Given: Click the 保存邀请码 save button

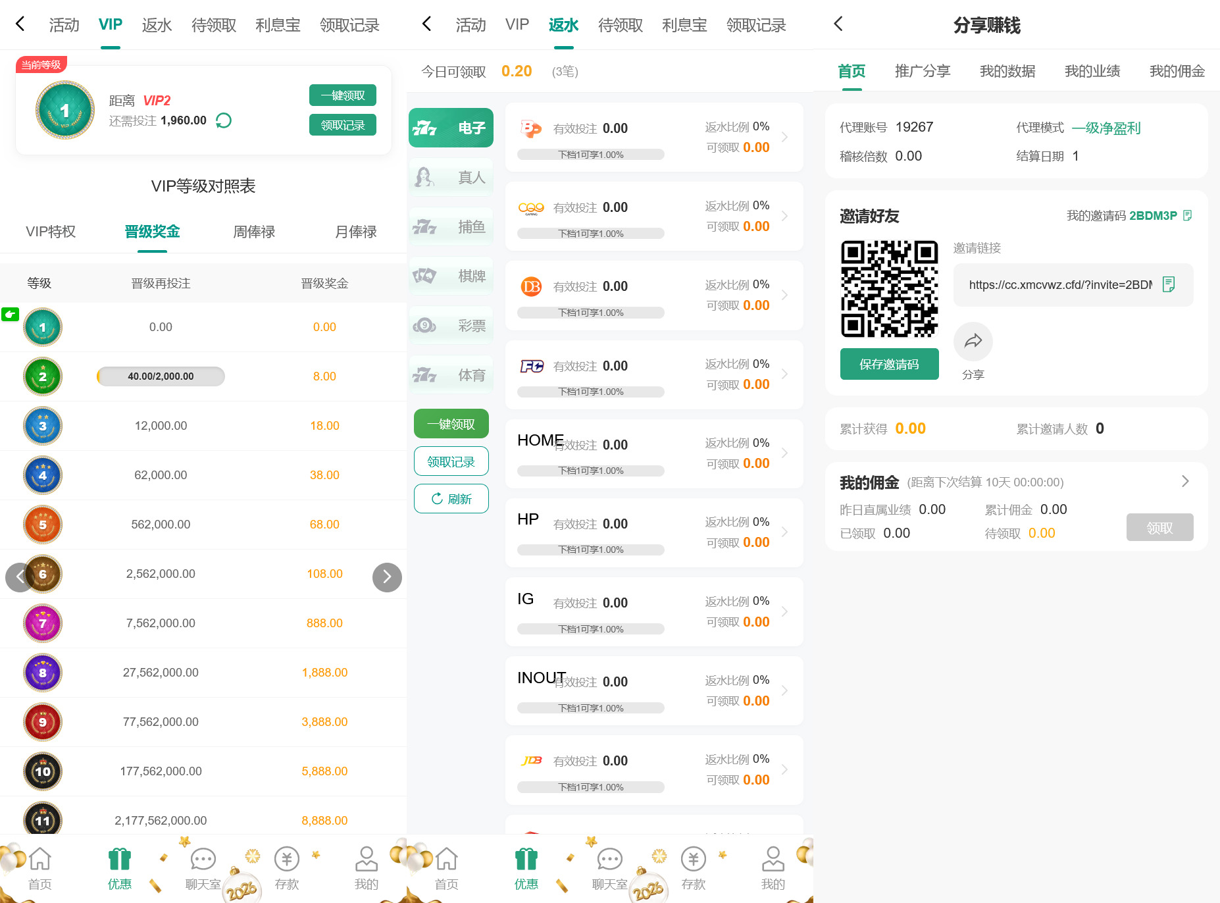Looking at the screenshot, I should [889, 364].
